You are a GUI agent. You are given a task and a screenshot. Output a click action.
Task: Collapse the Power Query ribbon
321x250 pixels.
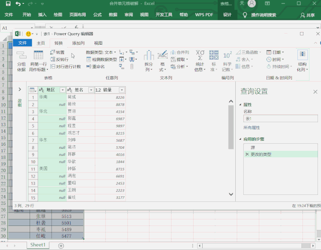(315, 43)
